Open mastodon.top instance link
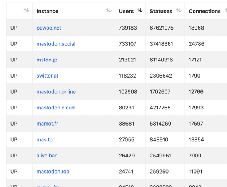227x187 pixels. click(53, 172)
